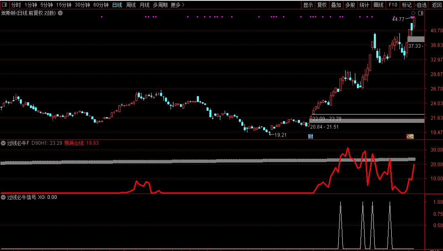
Task: Switch to the 周线 weekly chart
Action: [x=131, y=5]
